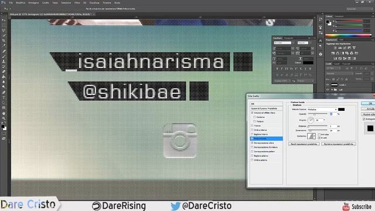Toggle Anteprima preview checkbox
The height and width of the screenshot is (211, 375).
click(364, 119)
